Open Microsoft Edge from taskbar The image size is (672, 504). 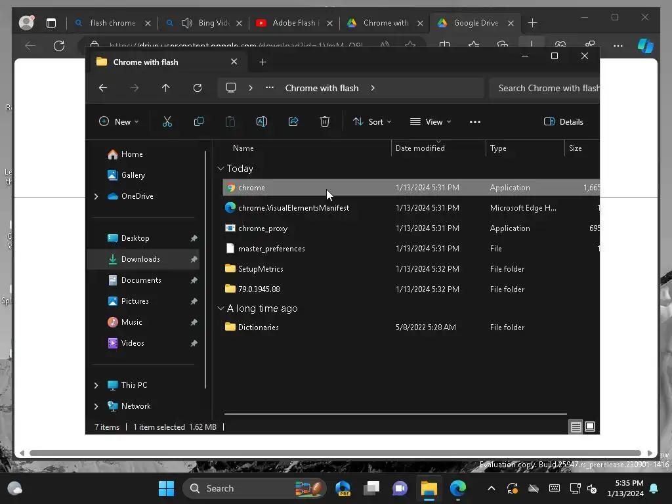point(457,488)
